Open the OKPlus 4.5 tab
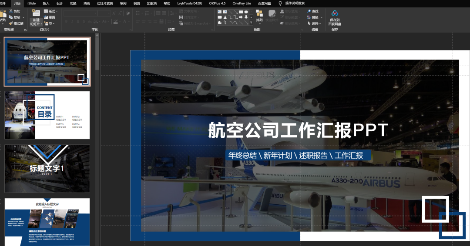 point(217,3)
